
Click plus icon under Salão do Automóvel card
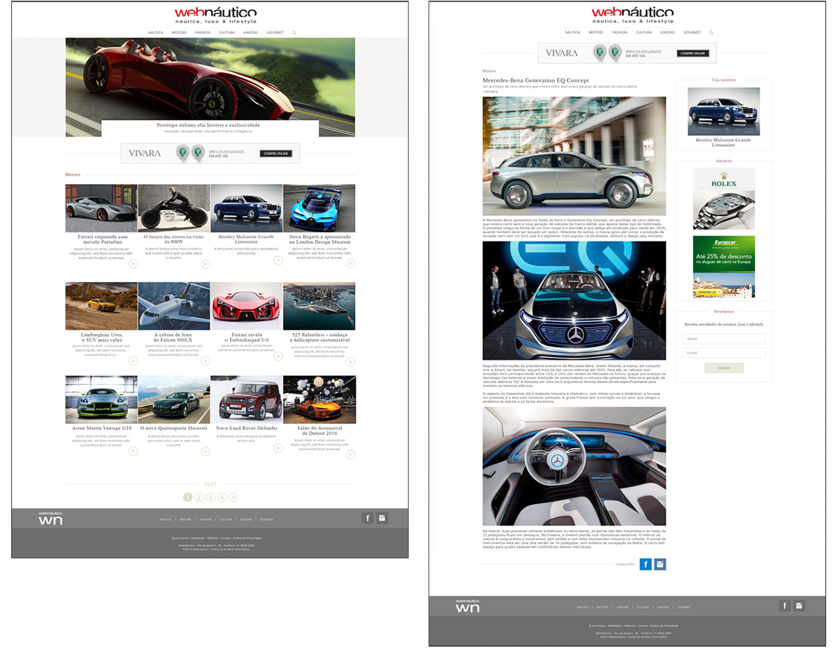(x=351, y=454)
